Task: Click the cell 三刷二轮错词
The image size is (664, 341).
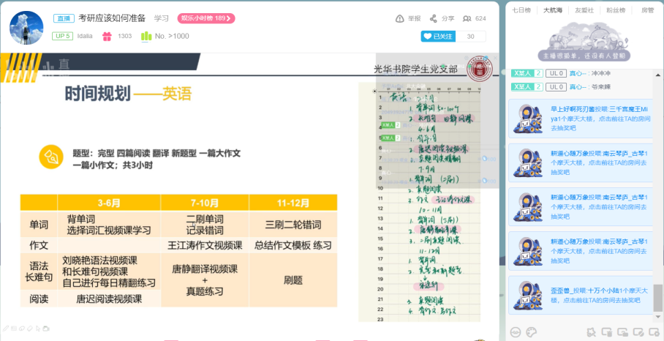Action: [x=293, y=225]
